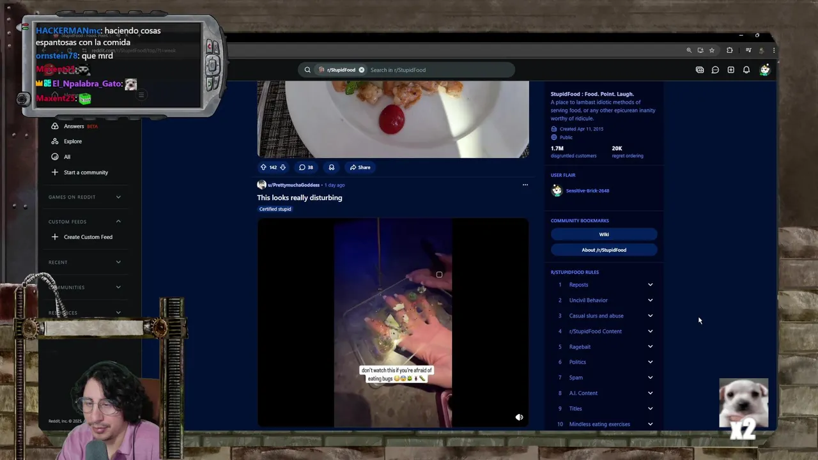
Task: Open the three-dot menu of disturbing post
Action: (x=525, y=185)
